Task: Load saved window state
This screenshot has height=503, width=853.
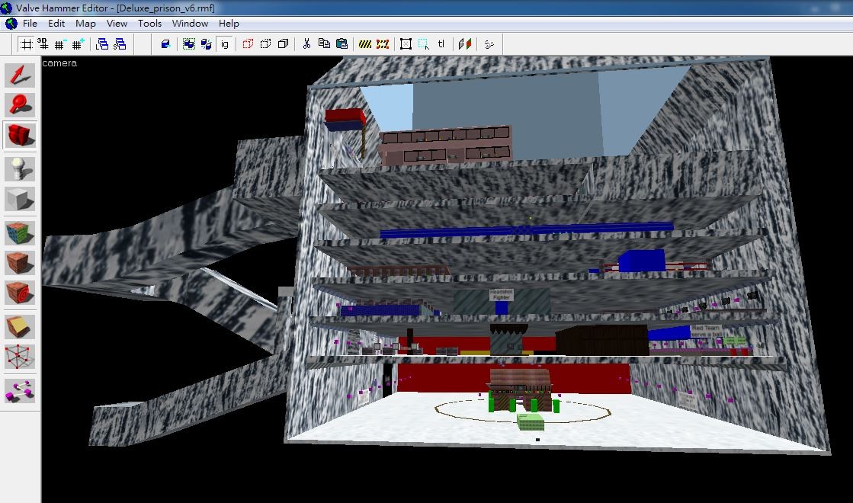Action: 101,44
